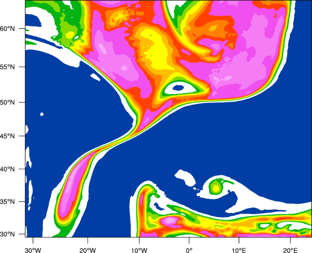This screenshot has height=253, width=312.
Task: Click the 10°W longitude label
Action: point(139,250)
